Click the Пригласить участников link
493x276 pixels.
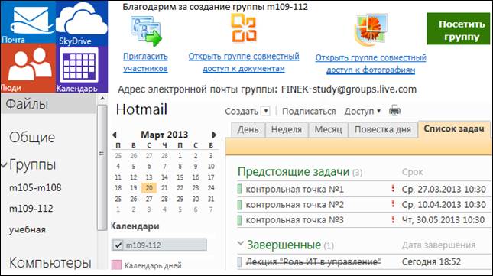pyautogui.click(x=145, y=63)
